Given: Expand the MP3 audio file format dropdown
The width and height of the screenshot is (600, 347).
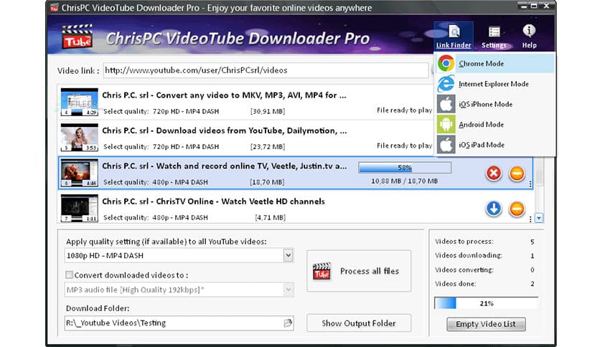Looking at the screenshot, I should pyautogui.click(x=289, y=290).
